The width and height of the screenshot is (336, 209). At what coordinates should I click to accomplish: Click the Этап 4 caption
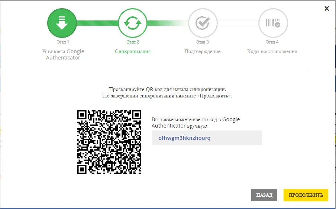[x=272, y=42]
